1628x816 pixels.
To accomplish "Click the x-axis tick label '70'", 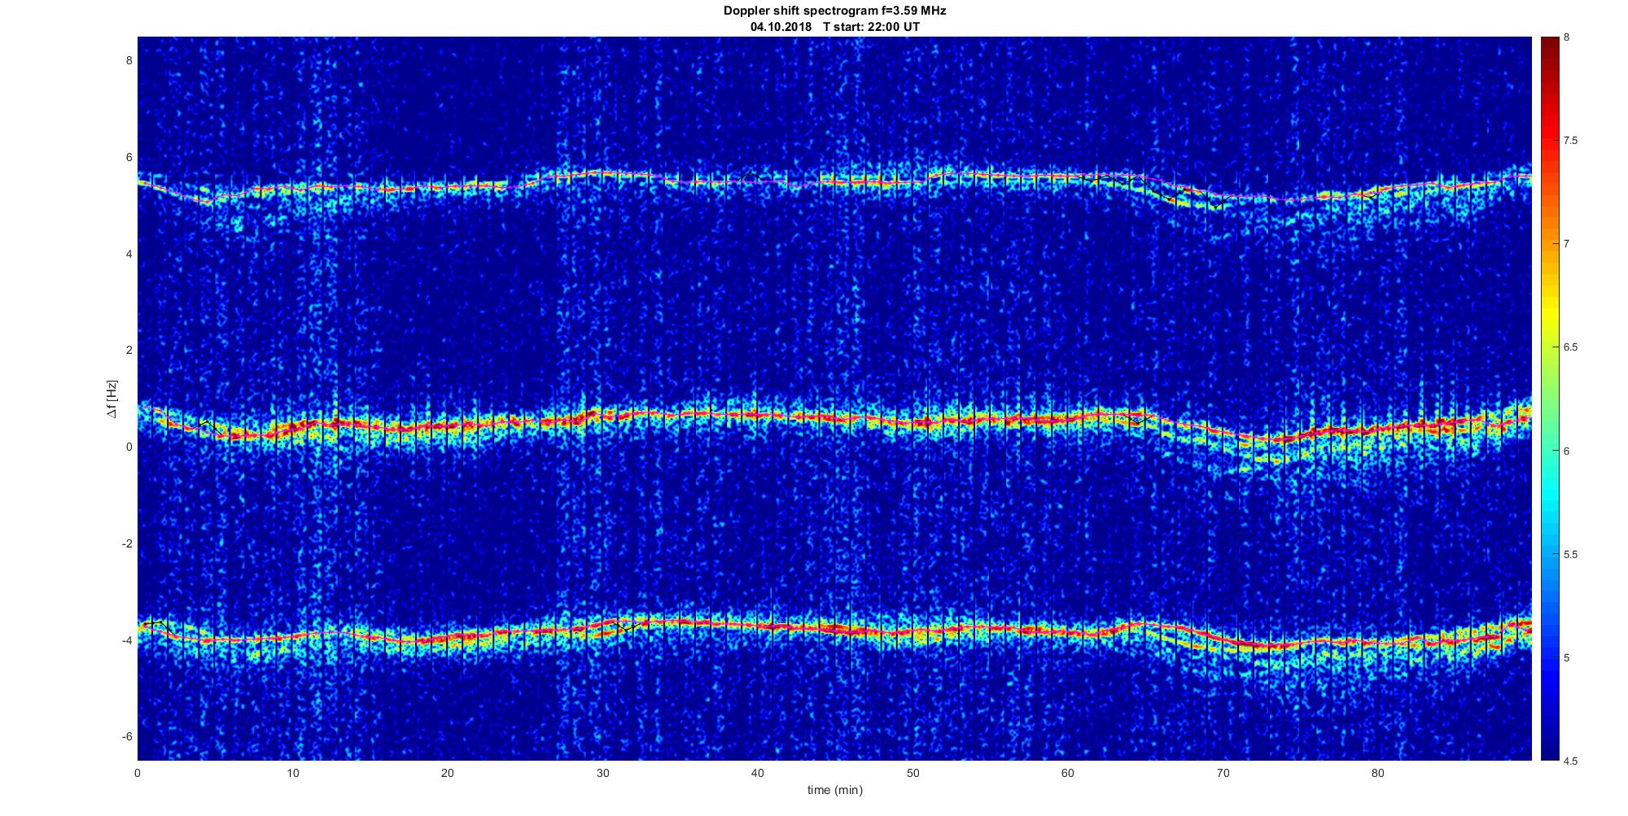I will [x=1223, y=773].
